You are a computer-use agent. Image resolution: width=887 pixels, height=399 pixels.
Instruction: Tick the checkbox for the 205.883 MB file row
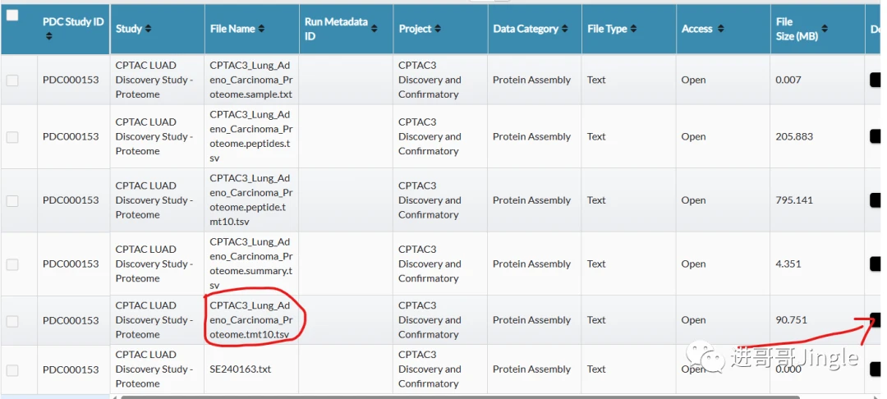(12, 137)
